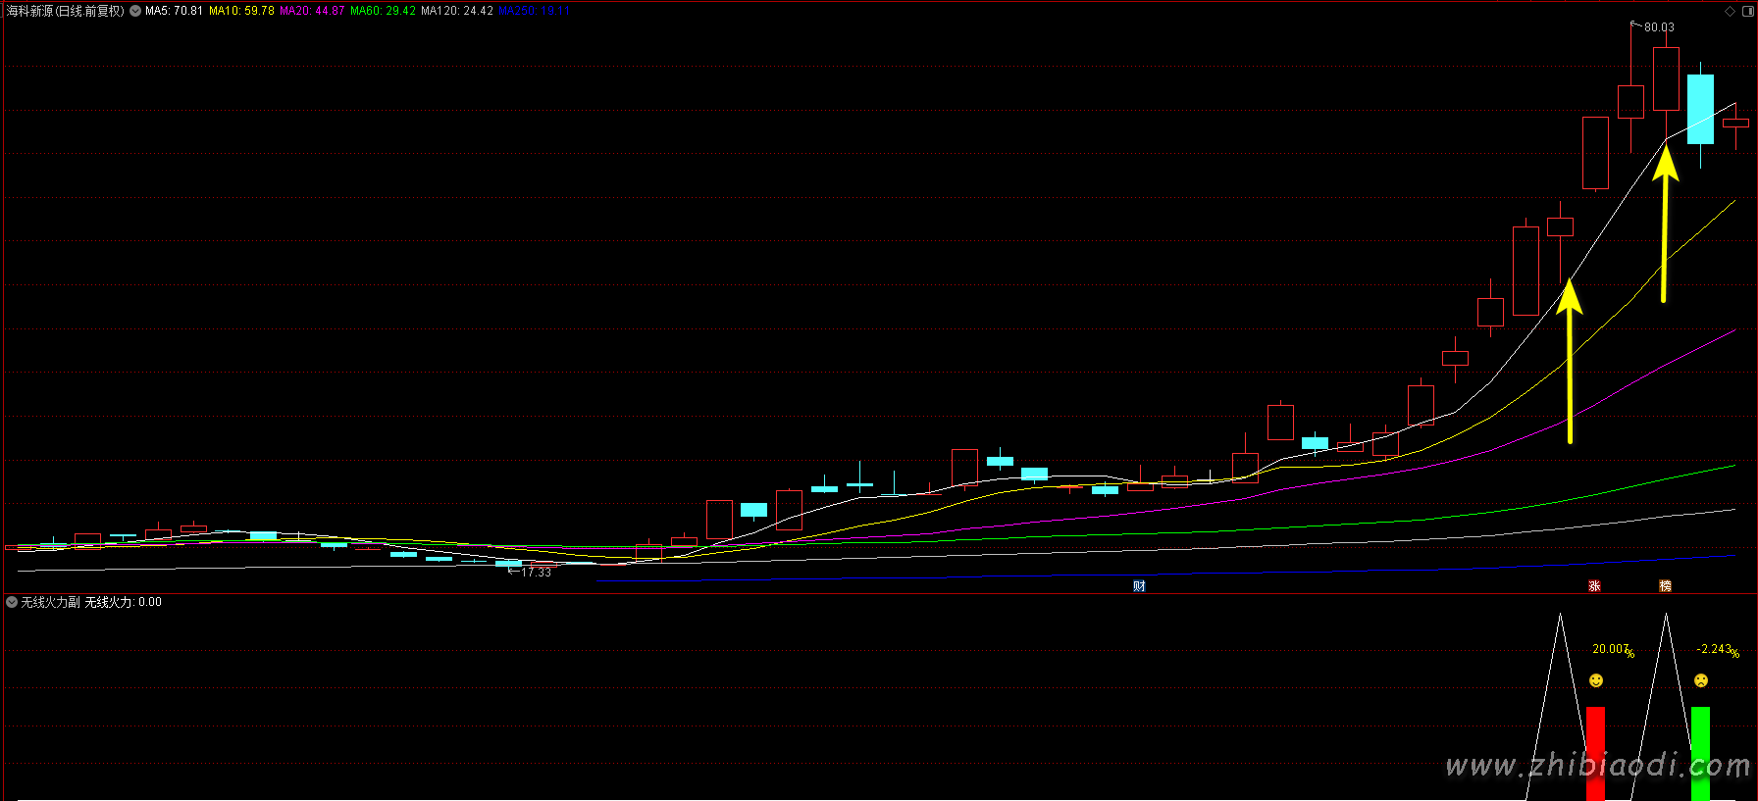Toggle the side panel layout icon
This screenshot has height=801, width=1758.
pyautogui.click(x=1747, y=12)
